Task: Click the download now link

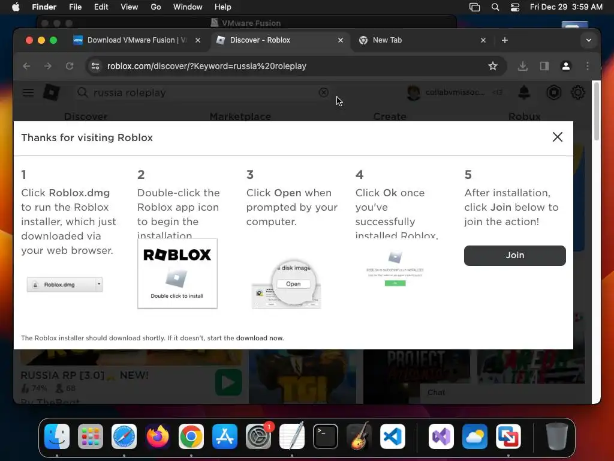Action: (260, 338)
